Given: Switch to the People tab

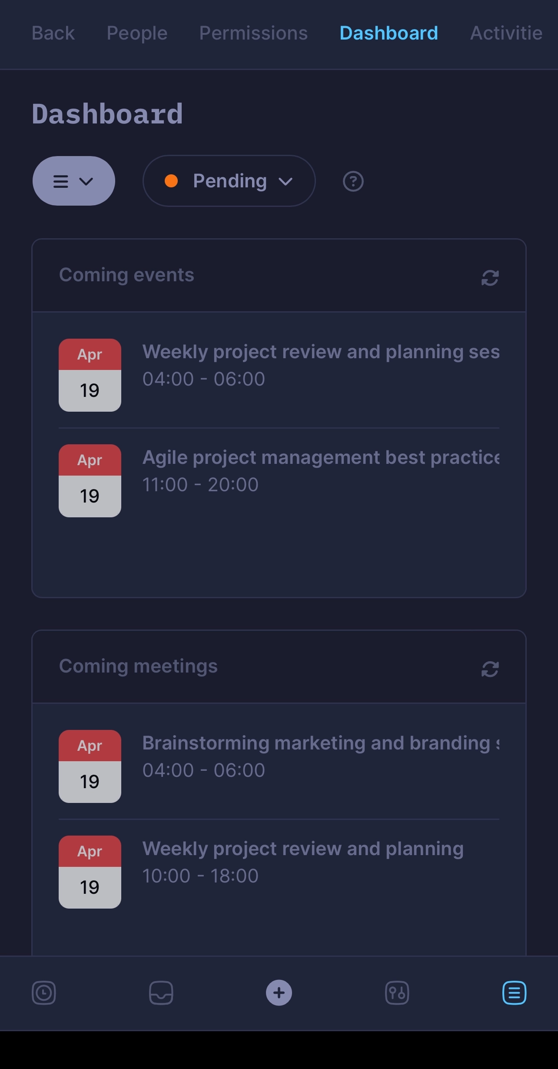Looking at the screenshot, I should pos(137,33).
